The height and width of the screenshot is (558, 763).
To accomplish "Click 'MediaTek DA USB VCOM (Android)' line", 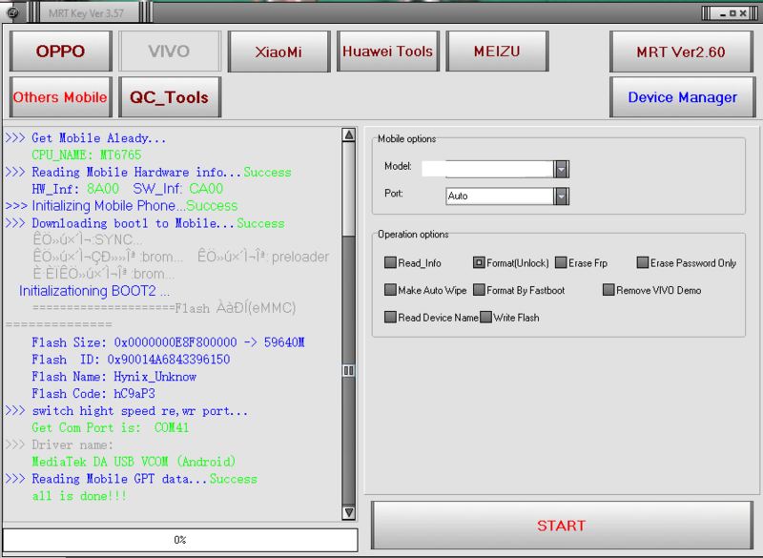I will [134, 462].
